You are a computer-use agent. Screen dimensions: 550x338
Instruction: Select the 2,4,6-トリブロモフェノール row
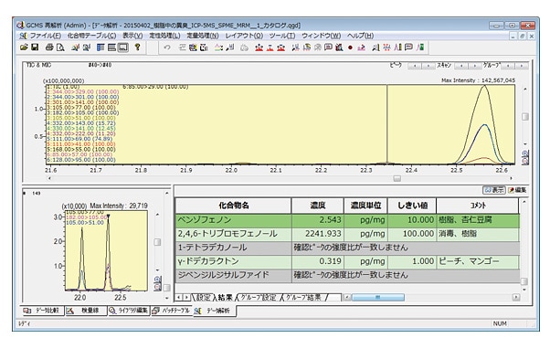347,234
